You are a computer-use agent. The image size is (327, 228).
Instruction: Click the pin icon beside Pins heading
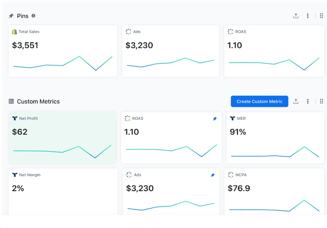(11, 16)
